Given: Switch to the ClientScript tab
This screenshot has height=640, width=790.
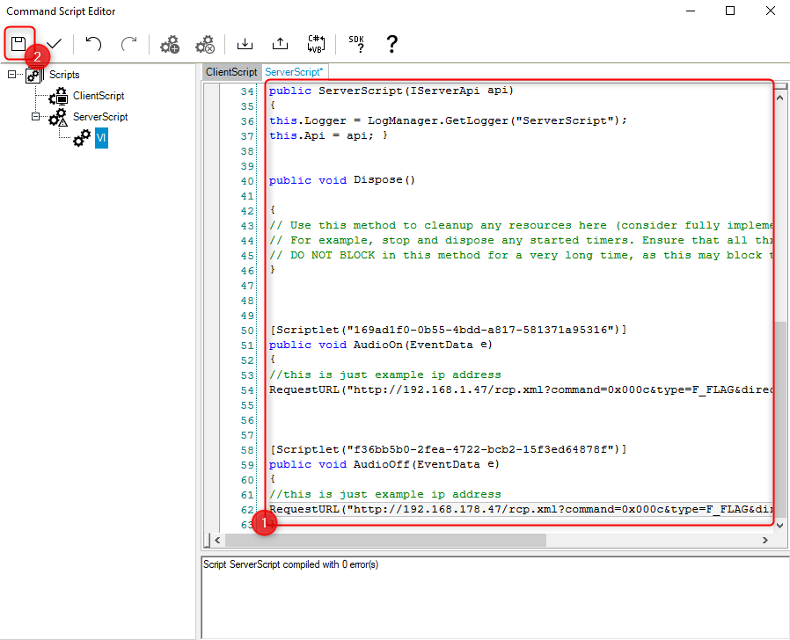Looking at the screenshot, I should tap(231, 72).
